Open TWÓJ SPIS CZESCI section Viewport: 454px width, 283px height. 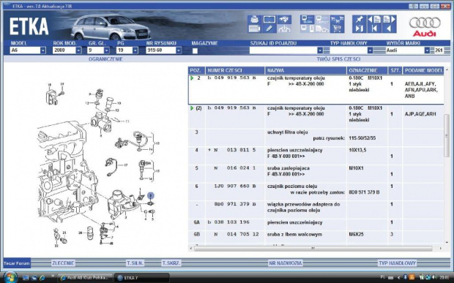tap(338, 59)
